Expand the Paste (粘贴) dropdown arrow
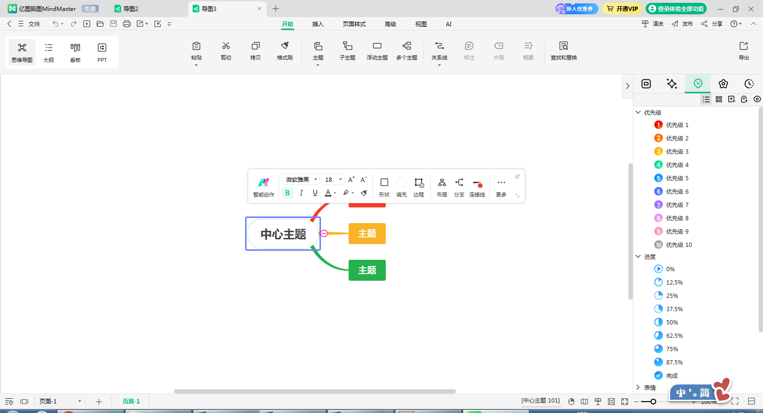This screenshot has height=413, width=763. [x=196, y=65]
